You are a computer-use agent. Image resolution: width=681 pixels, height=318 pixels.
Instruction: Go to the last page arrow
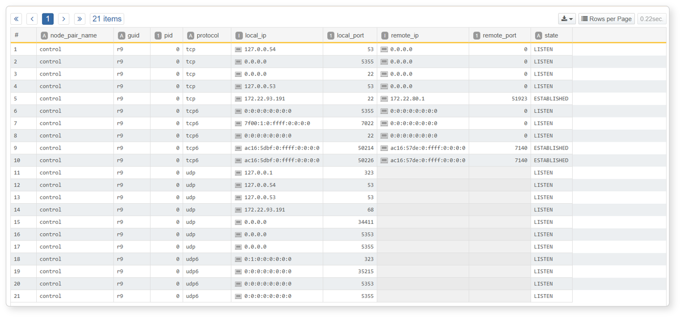[80, 19]
